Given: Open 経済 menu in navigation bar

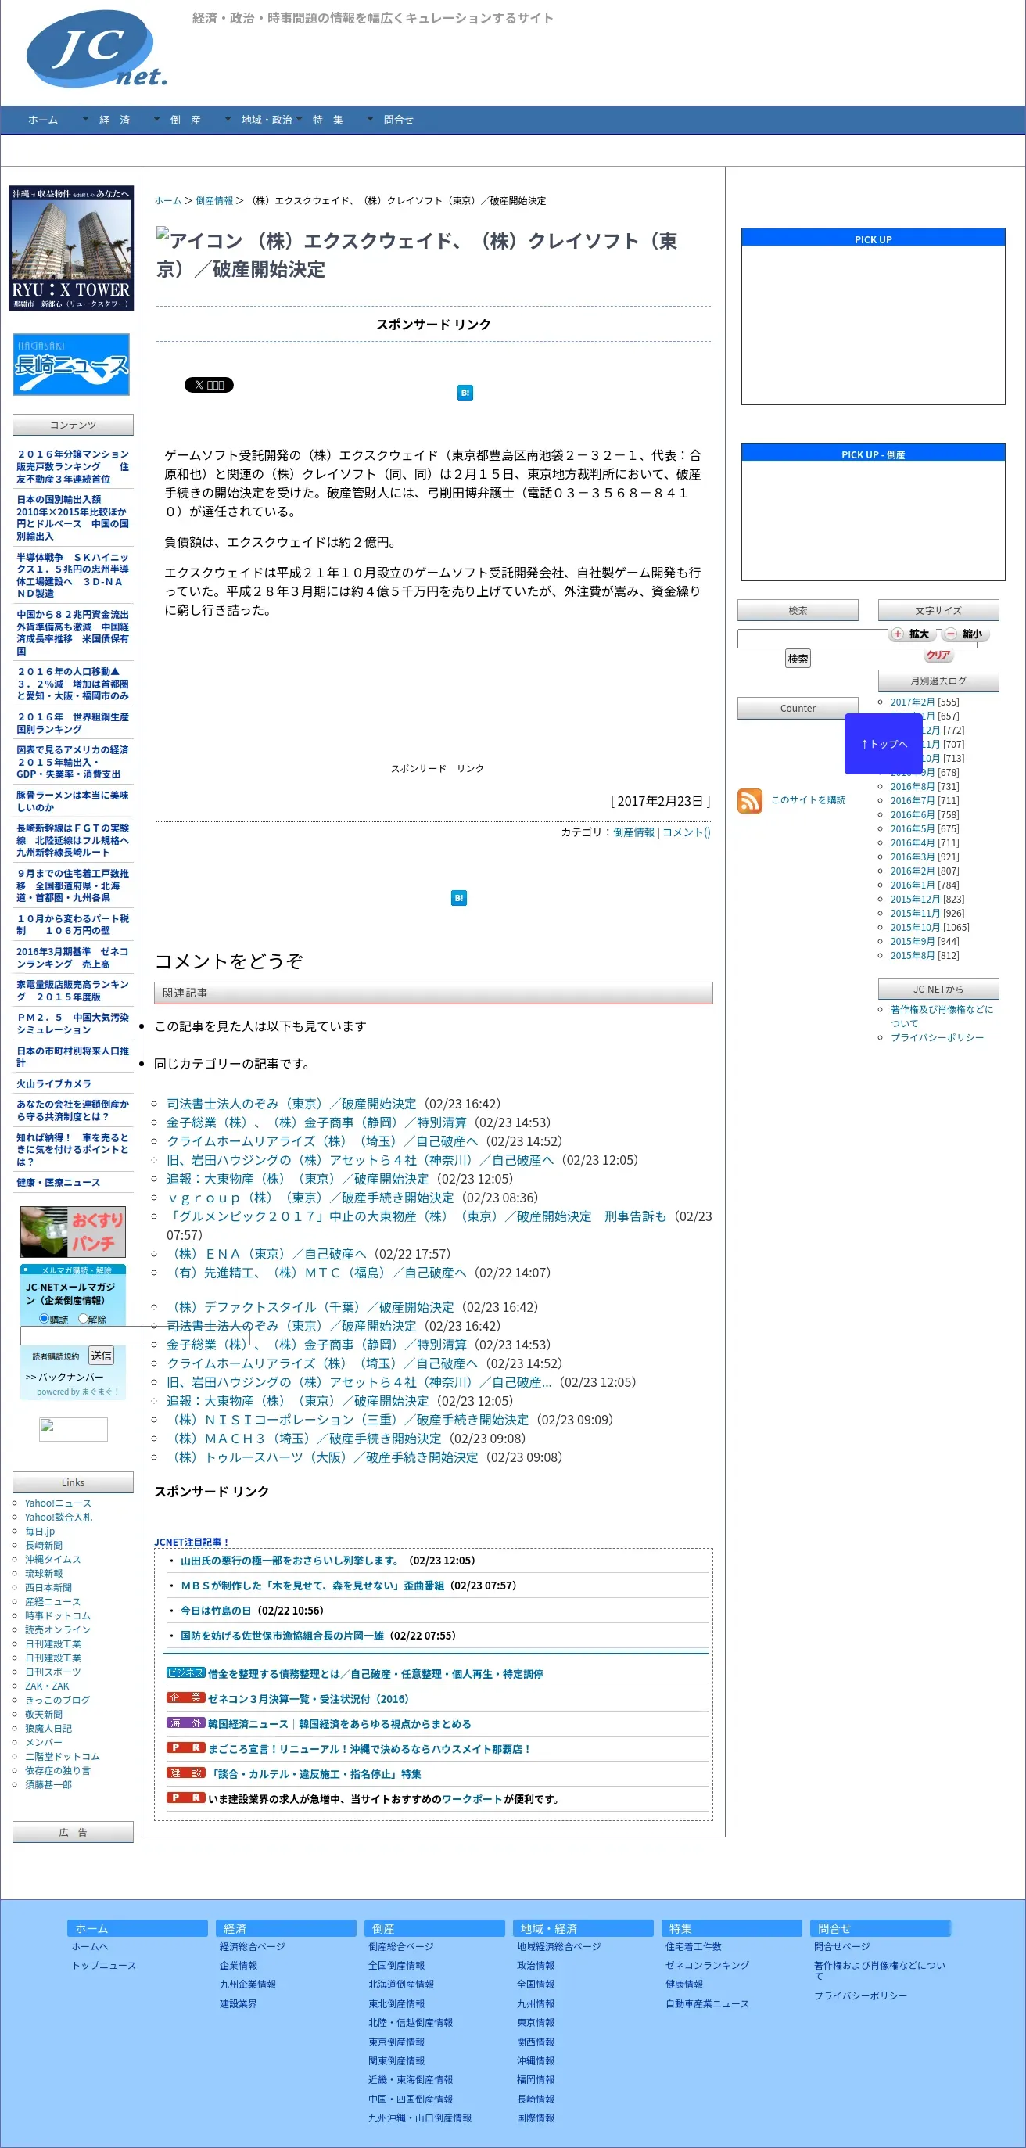Looking at the screenshot, I should (114, 120).
